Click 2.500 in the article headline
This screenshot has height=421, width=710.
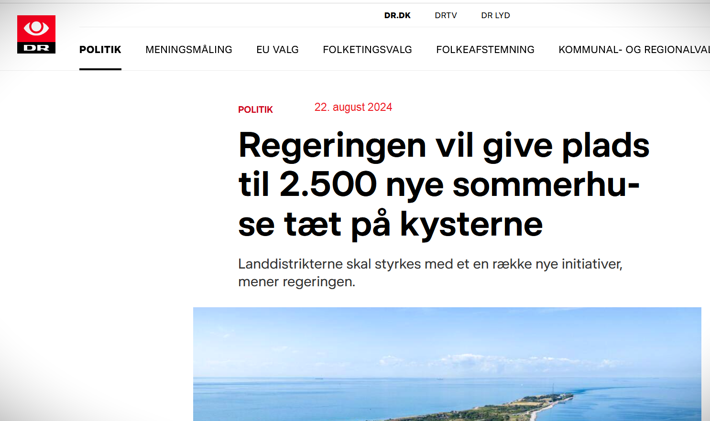(328, 184)
